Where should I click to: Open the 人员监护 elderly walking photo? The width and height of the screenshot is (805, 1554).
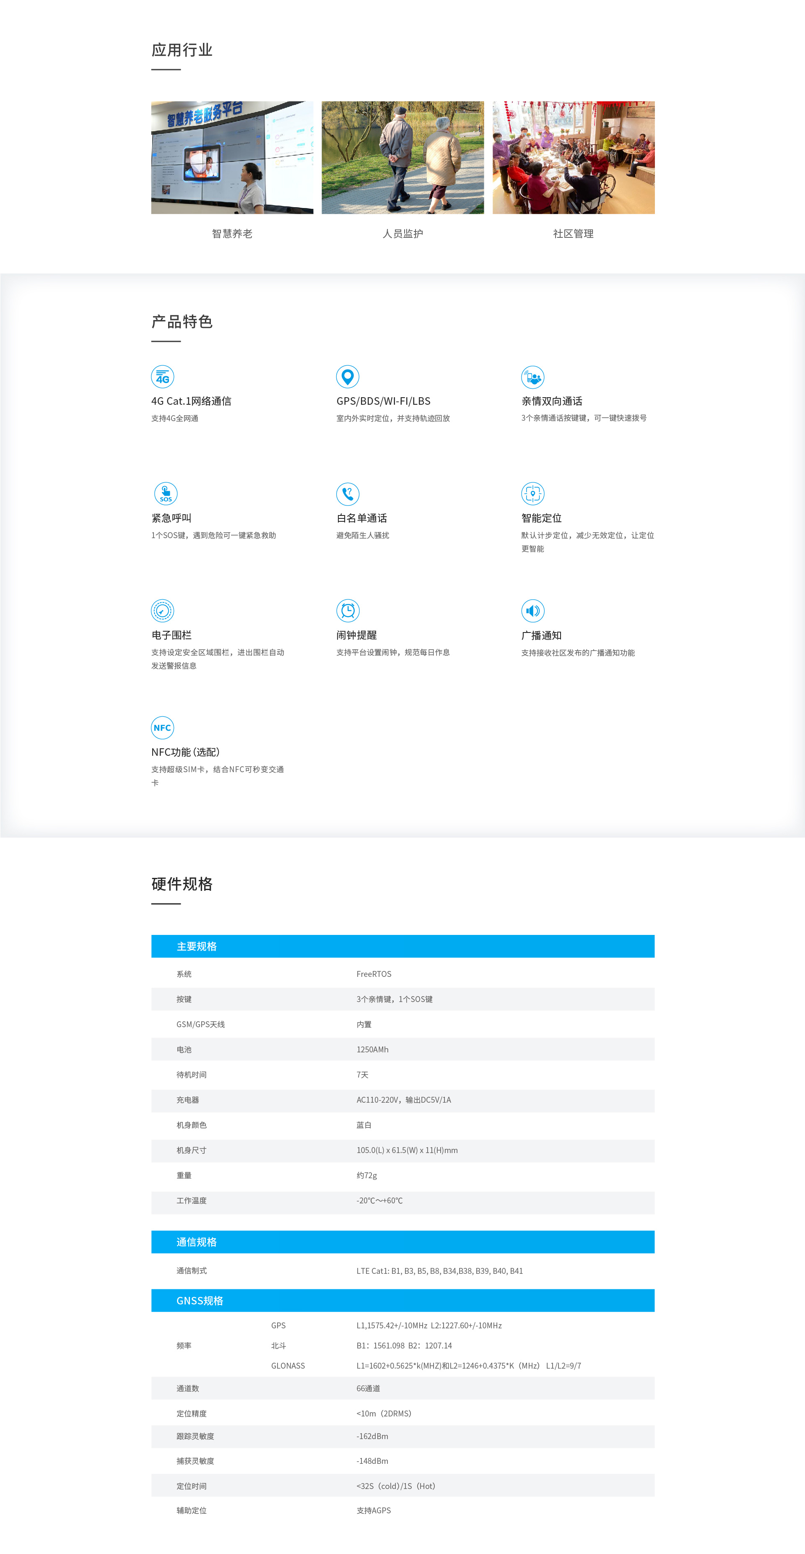(403, 157)
